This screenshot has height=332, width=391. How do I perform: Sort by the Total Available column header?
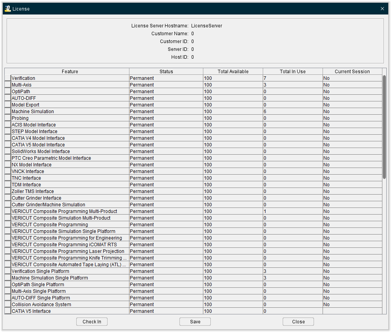coord(233,71)
